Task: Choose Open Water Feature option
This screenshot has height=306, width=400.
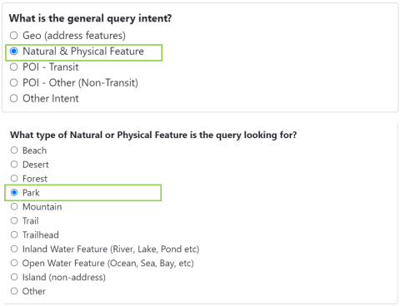Action: click(x=14, y=263)
